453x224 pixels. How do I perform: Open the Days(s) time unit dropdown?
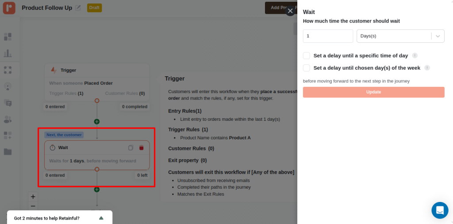tap(400, 36)
